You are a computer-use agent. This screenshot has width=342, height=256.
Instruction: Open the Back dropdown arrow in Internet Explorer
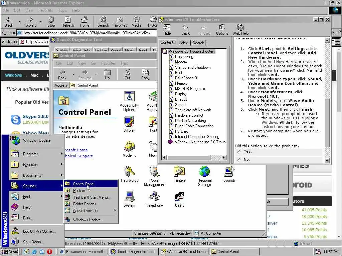[x=19, y=22]
